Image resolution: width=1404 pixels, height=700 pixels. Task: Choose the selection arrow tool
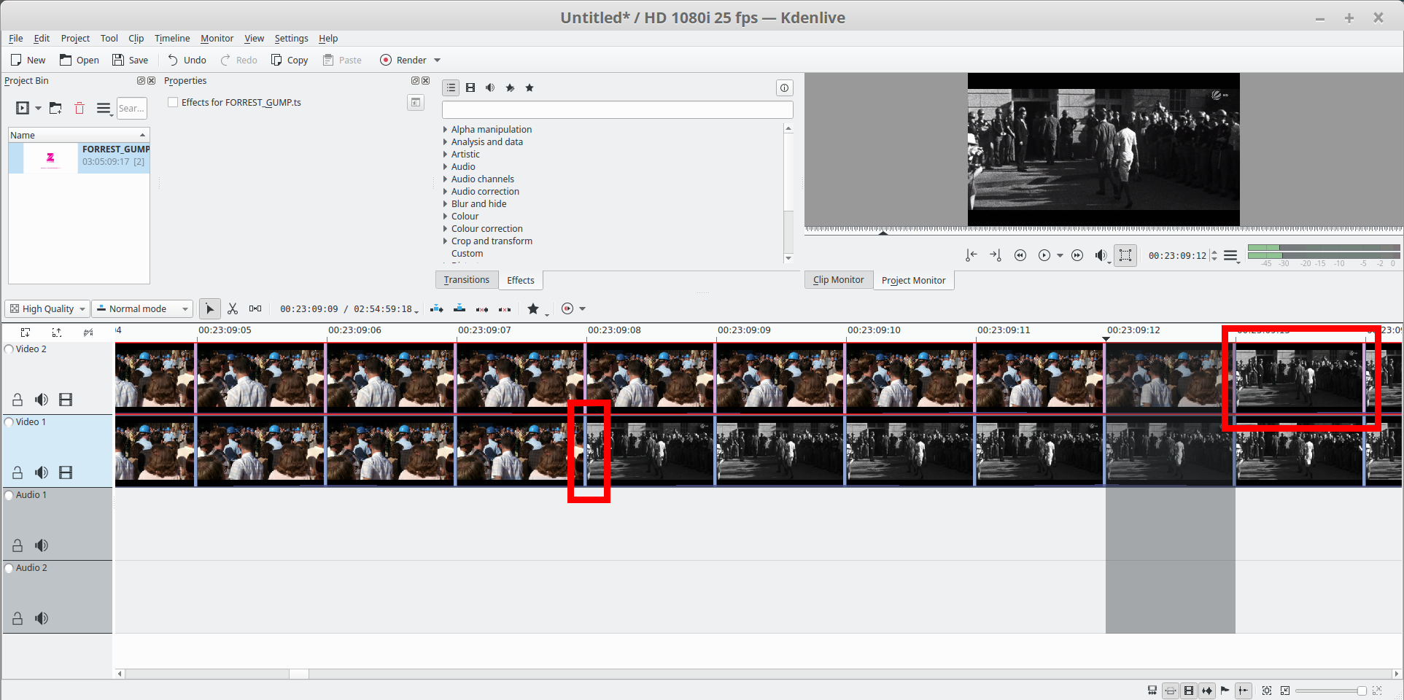[x=209, y=308]
